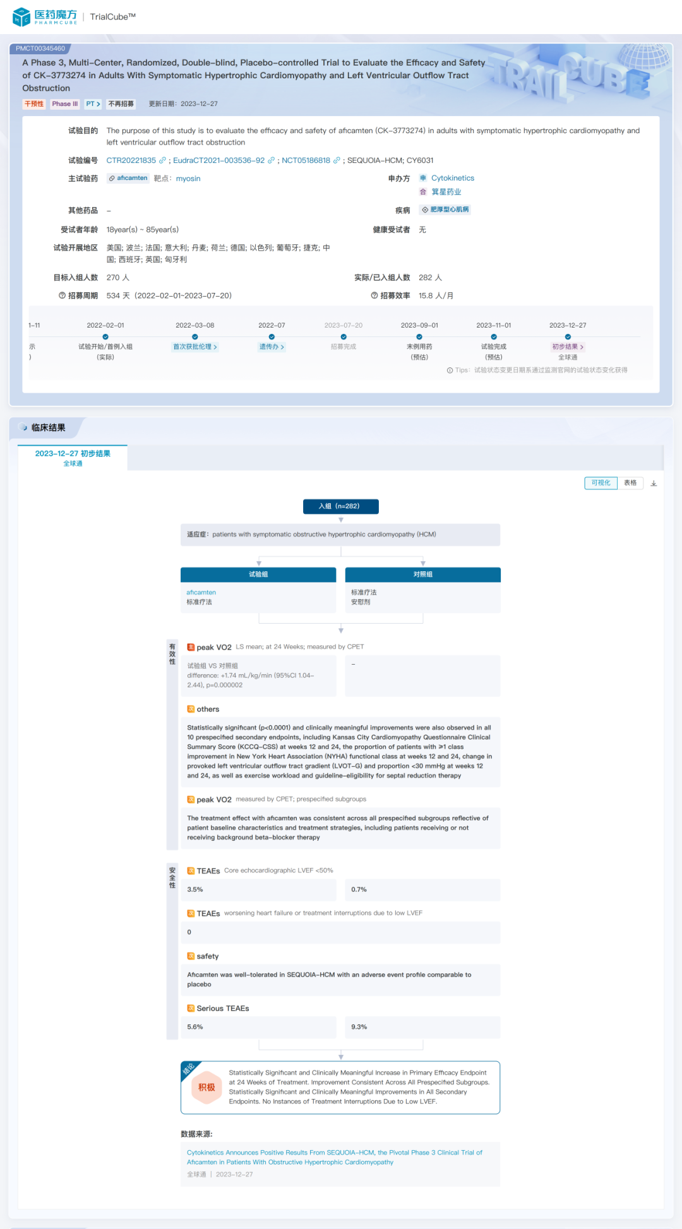Open 初步结果 from the timeline
Viewport: 682px width, 1229px height.
click(x=568, y=347)
